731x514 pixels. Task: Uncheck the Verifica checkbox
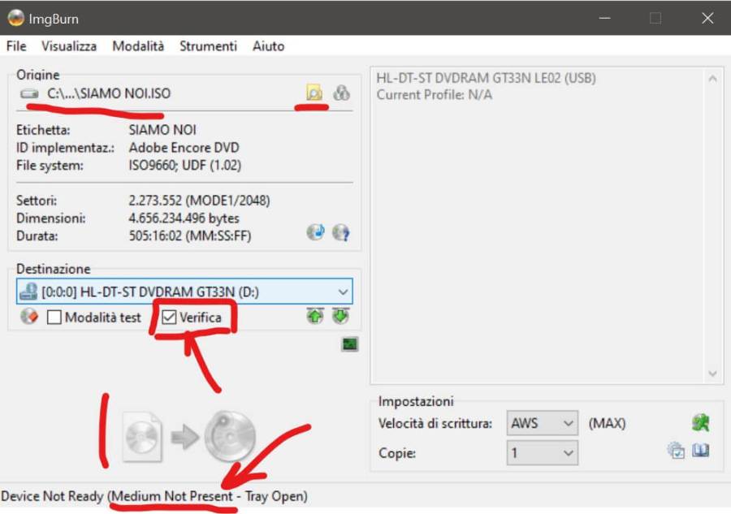169,317
